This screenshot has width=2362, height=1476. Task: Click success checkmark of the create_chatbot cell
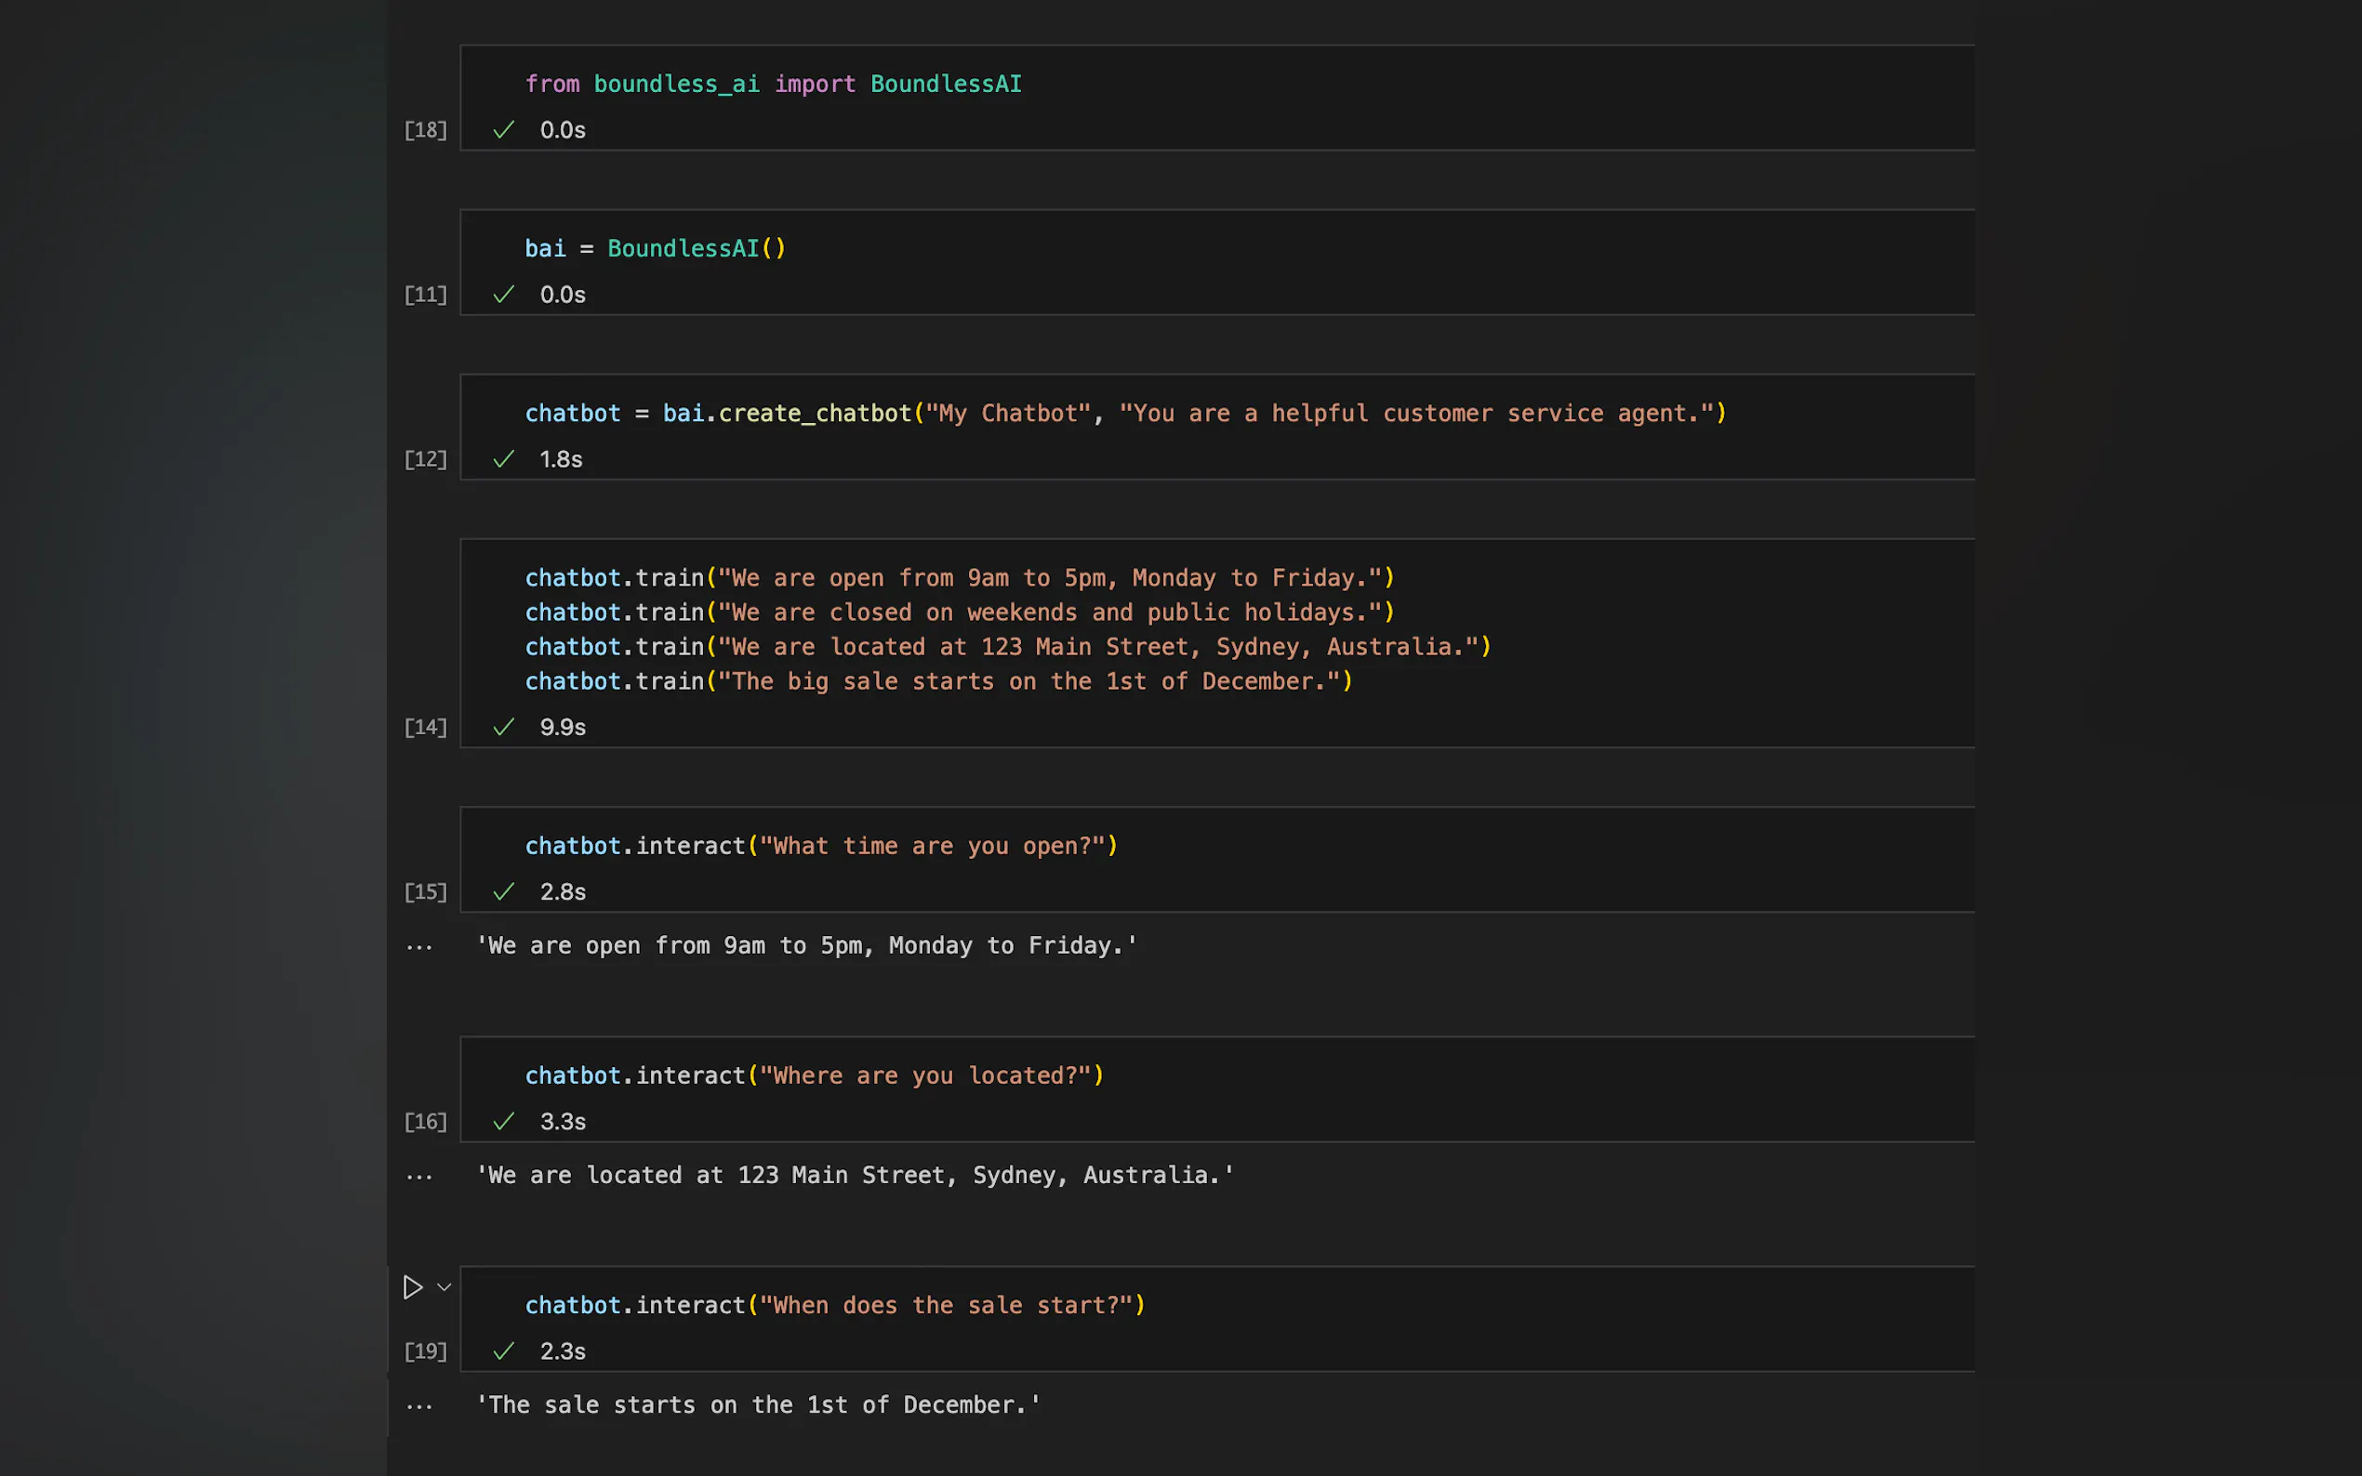pos(504,459)
